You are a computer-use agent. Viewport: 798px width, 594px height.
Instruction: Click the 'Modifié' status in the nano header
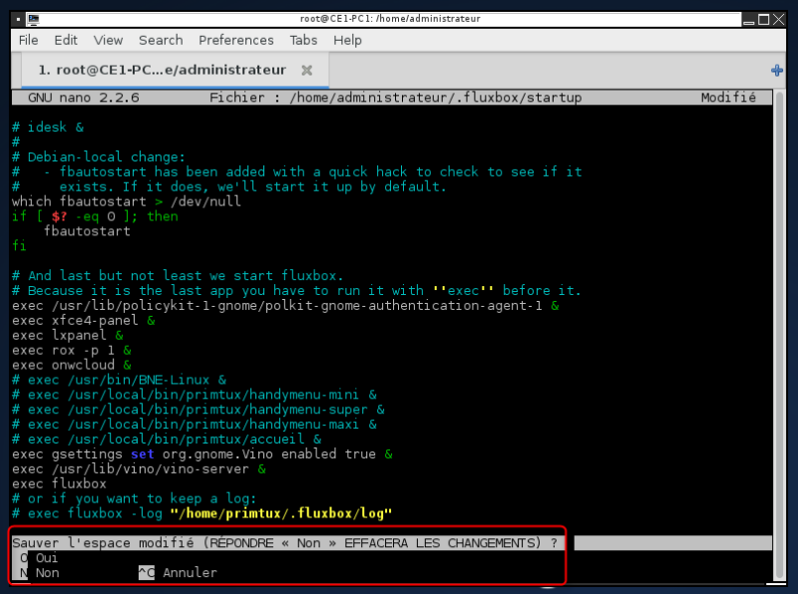pyautogui.click(x=728, y=98)
